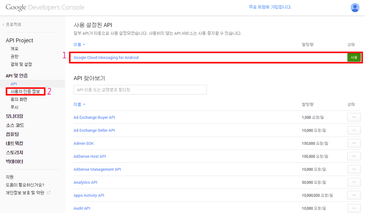The height and width of the screenshot is (213, 365).
Task: Expand the 소스 코드 section
Action: pyautogui.click(x=15, y=125)
